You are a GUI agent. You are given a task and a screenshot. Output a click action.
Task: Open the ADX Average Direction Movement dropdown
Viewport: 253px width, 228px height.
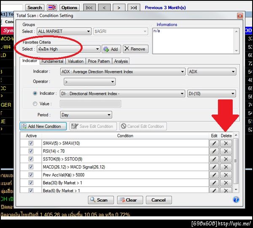pos(123,72)
